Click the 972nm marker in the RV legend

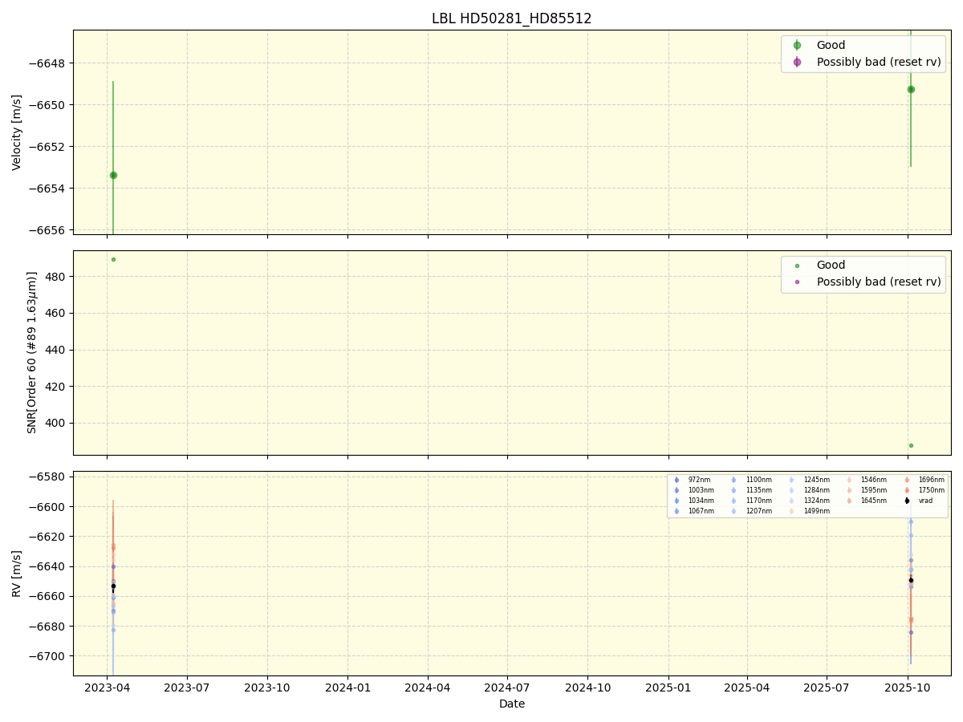click(x=677, y=480)
